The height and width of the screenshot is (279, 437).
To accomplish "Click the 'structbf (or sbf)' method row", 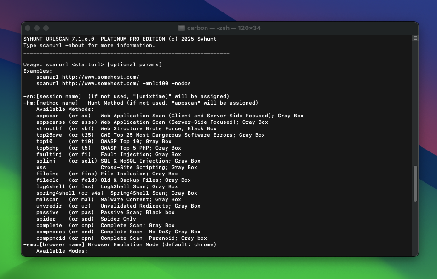I will coord(126,128).
